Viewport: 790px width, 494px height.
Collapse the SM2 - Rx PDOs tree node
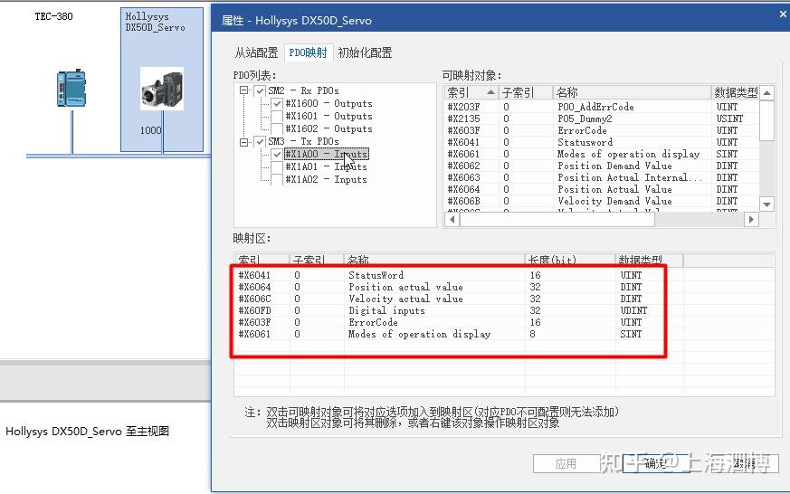point(243,90)
